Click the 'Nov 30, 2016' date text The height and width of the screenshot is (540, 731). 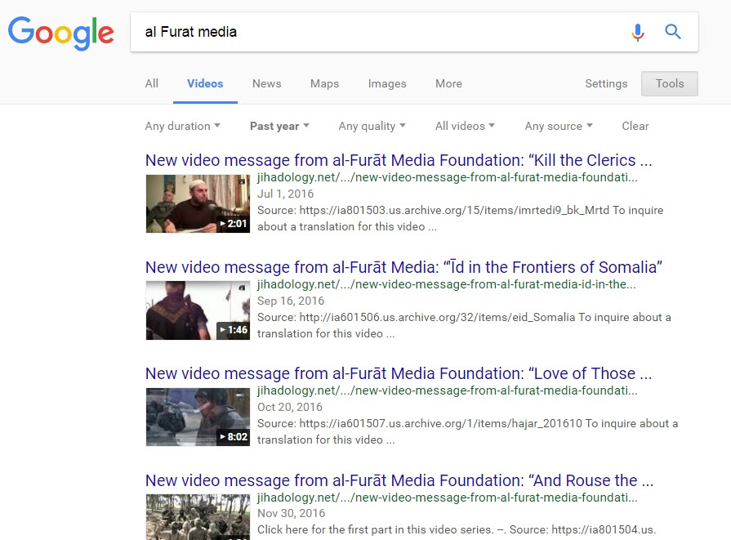click(291, 513)
